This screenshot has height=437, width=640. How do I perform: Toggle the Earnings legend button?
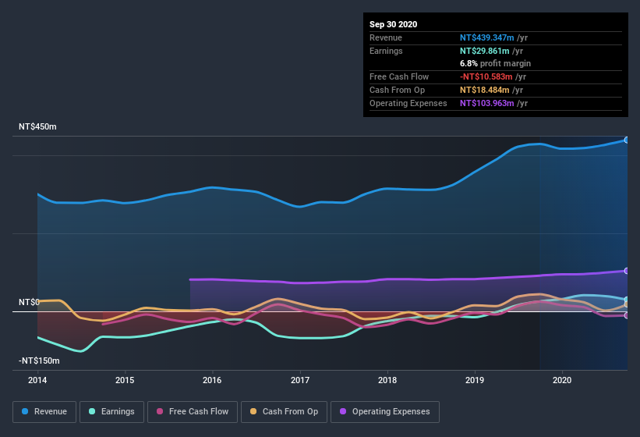(x=111, y=412)
